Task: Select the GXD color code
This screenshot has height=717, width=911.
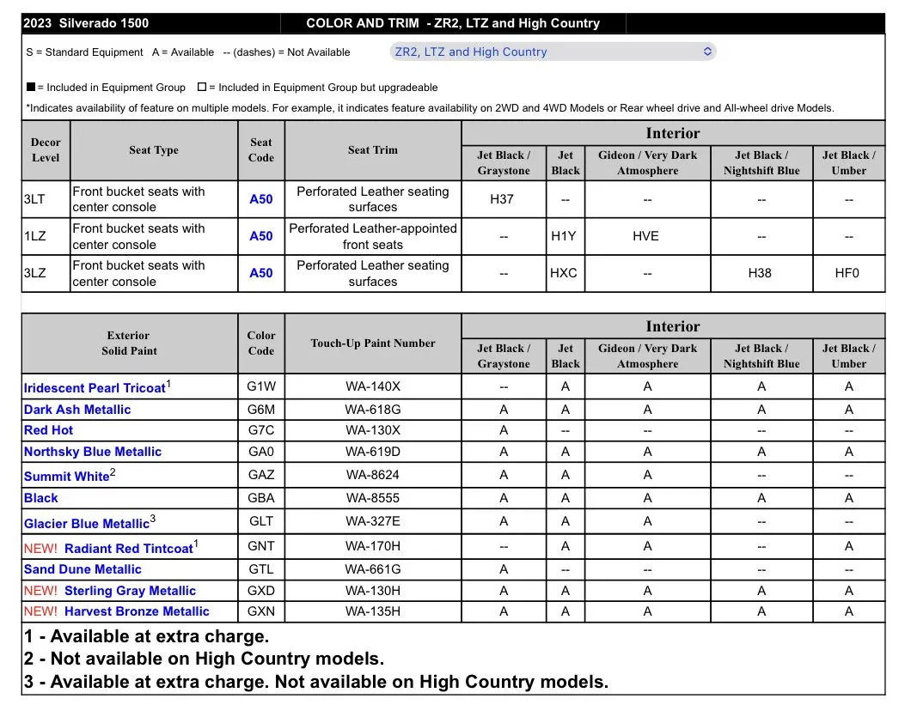Action: click(x=261, y=591)
